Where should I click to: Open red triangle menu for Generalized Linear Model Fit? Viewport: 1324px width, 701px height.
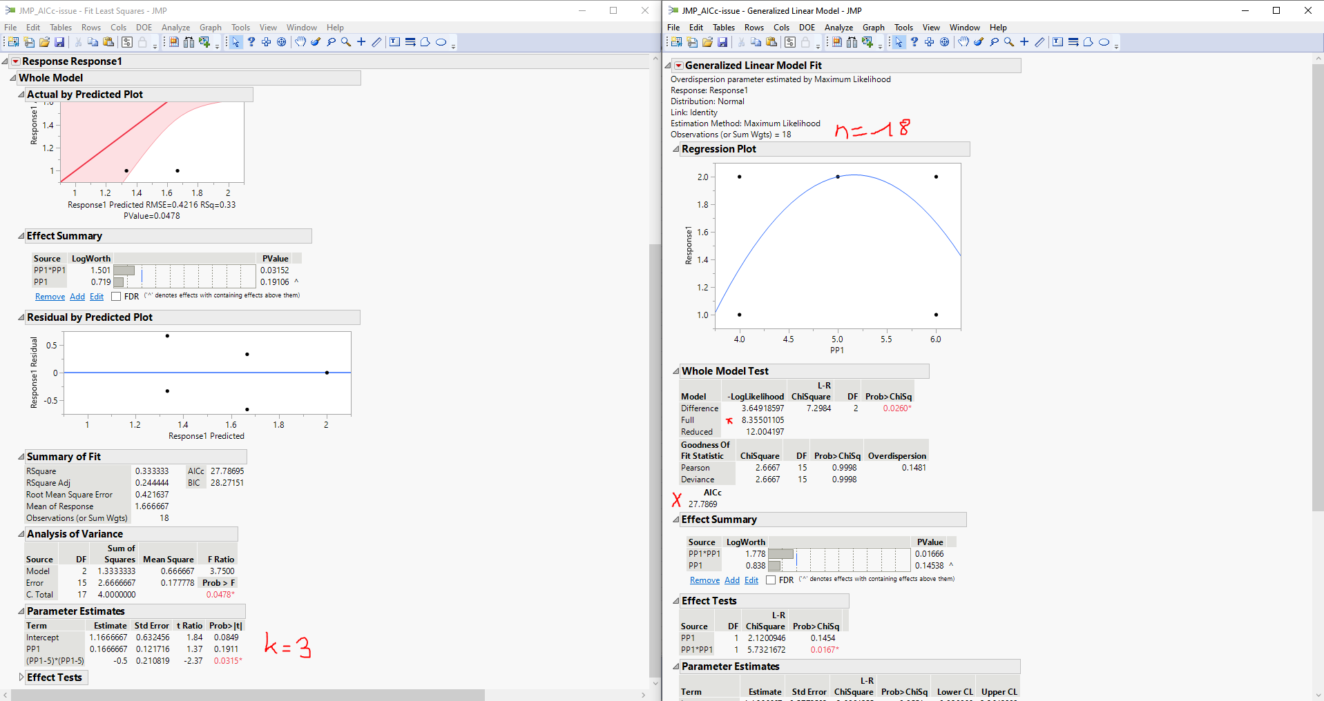tap(678, 66)
